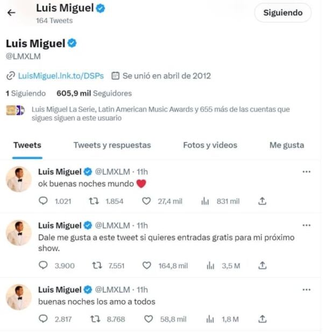Viewport: 326px width, 334px height.
Task: Open more options on free tickets tweet
Action: [x=307, y=225]
